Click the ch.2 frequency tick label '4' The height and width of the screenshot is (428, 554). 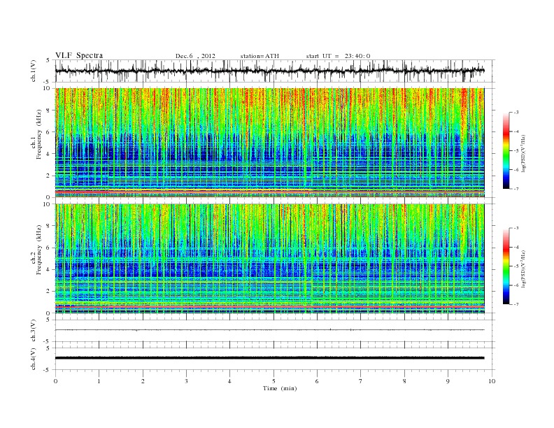pyautogui.click(x=48, y=269)
